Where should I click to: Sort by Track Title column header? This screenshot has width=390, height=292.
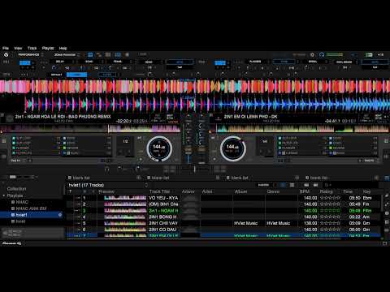click(159, 191)
